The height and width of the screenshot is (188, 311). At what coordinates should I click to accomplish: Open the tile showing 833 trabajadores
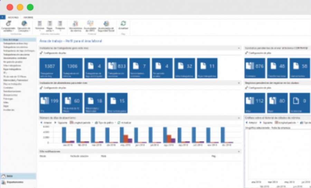117,68
